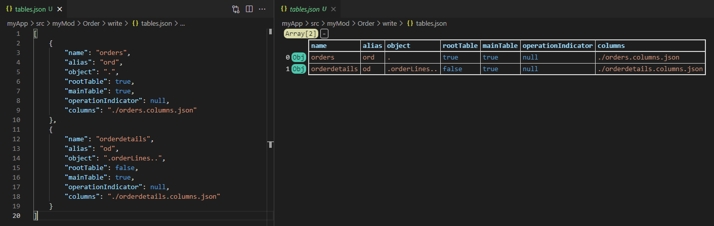The image size is (714, 226).
Task: Open the source control changes icon
Action: pyautogui.click(x=236, y=9)
